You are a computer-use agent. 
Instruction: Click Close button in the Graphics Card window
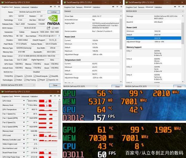point(55,85)
